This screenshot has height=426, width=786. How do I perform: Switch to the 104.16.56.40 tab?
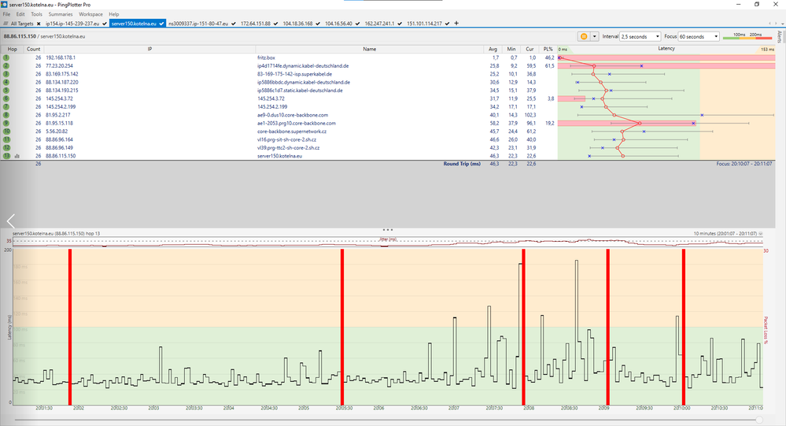[339, 24]
